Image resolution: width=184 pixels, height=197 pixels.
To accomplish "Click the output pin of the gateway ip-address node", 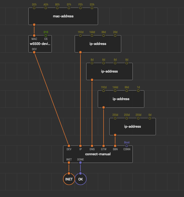I will click(104, 107).
